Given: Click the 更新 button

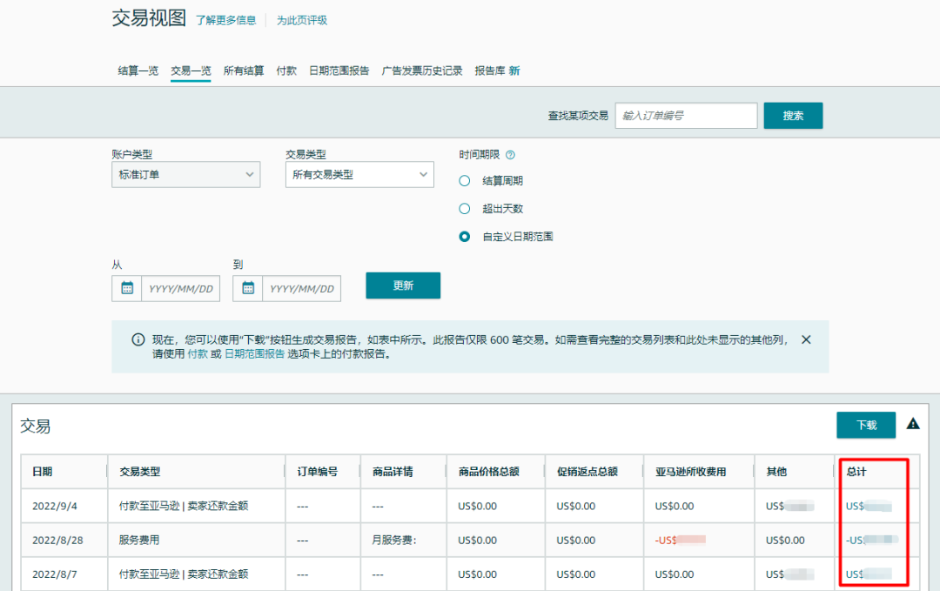Looking at the screenshot, I should [x=403, y=285].
